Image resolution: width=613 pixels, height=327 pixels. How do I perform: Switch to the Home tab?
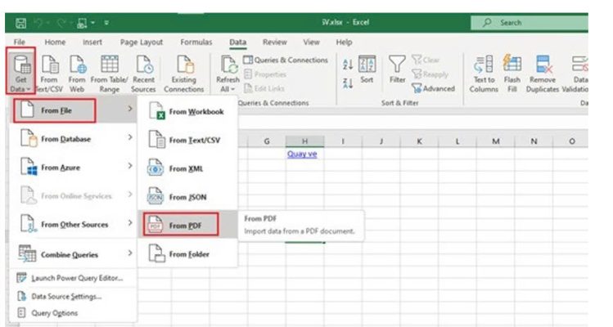click(x=55, y=43)
